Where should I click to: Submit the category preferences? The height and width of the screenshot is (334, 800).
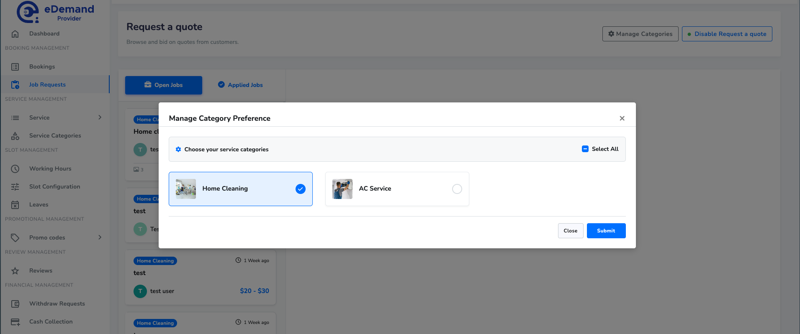point(606,231)
